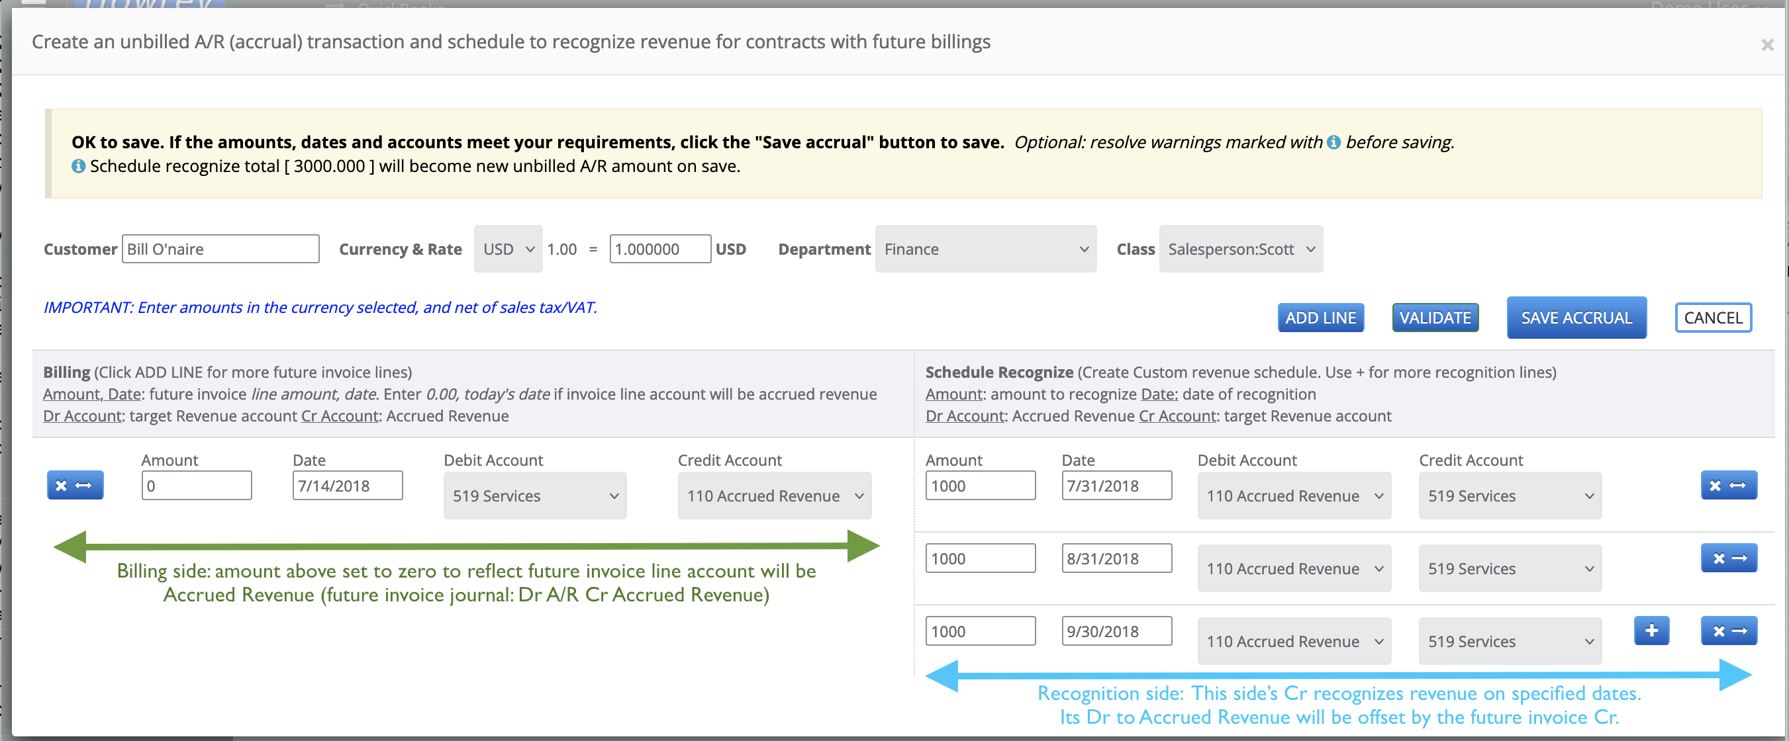Click the plus icon to add recognition line
The image size is (1789, 741).
1651,631
